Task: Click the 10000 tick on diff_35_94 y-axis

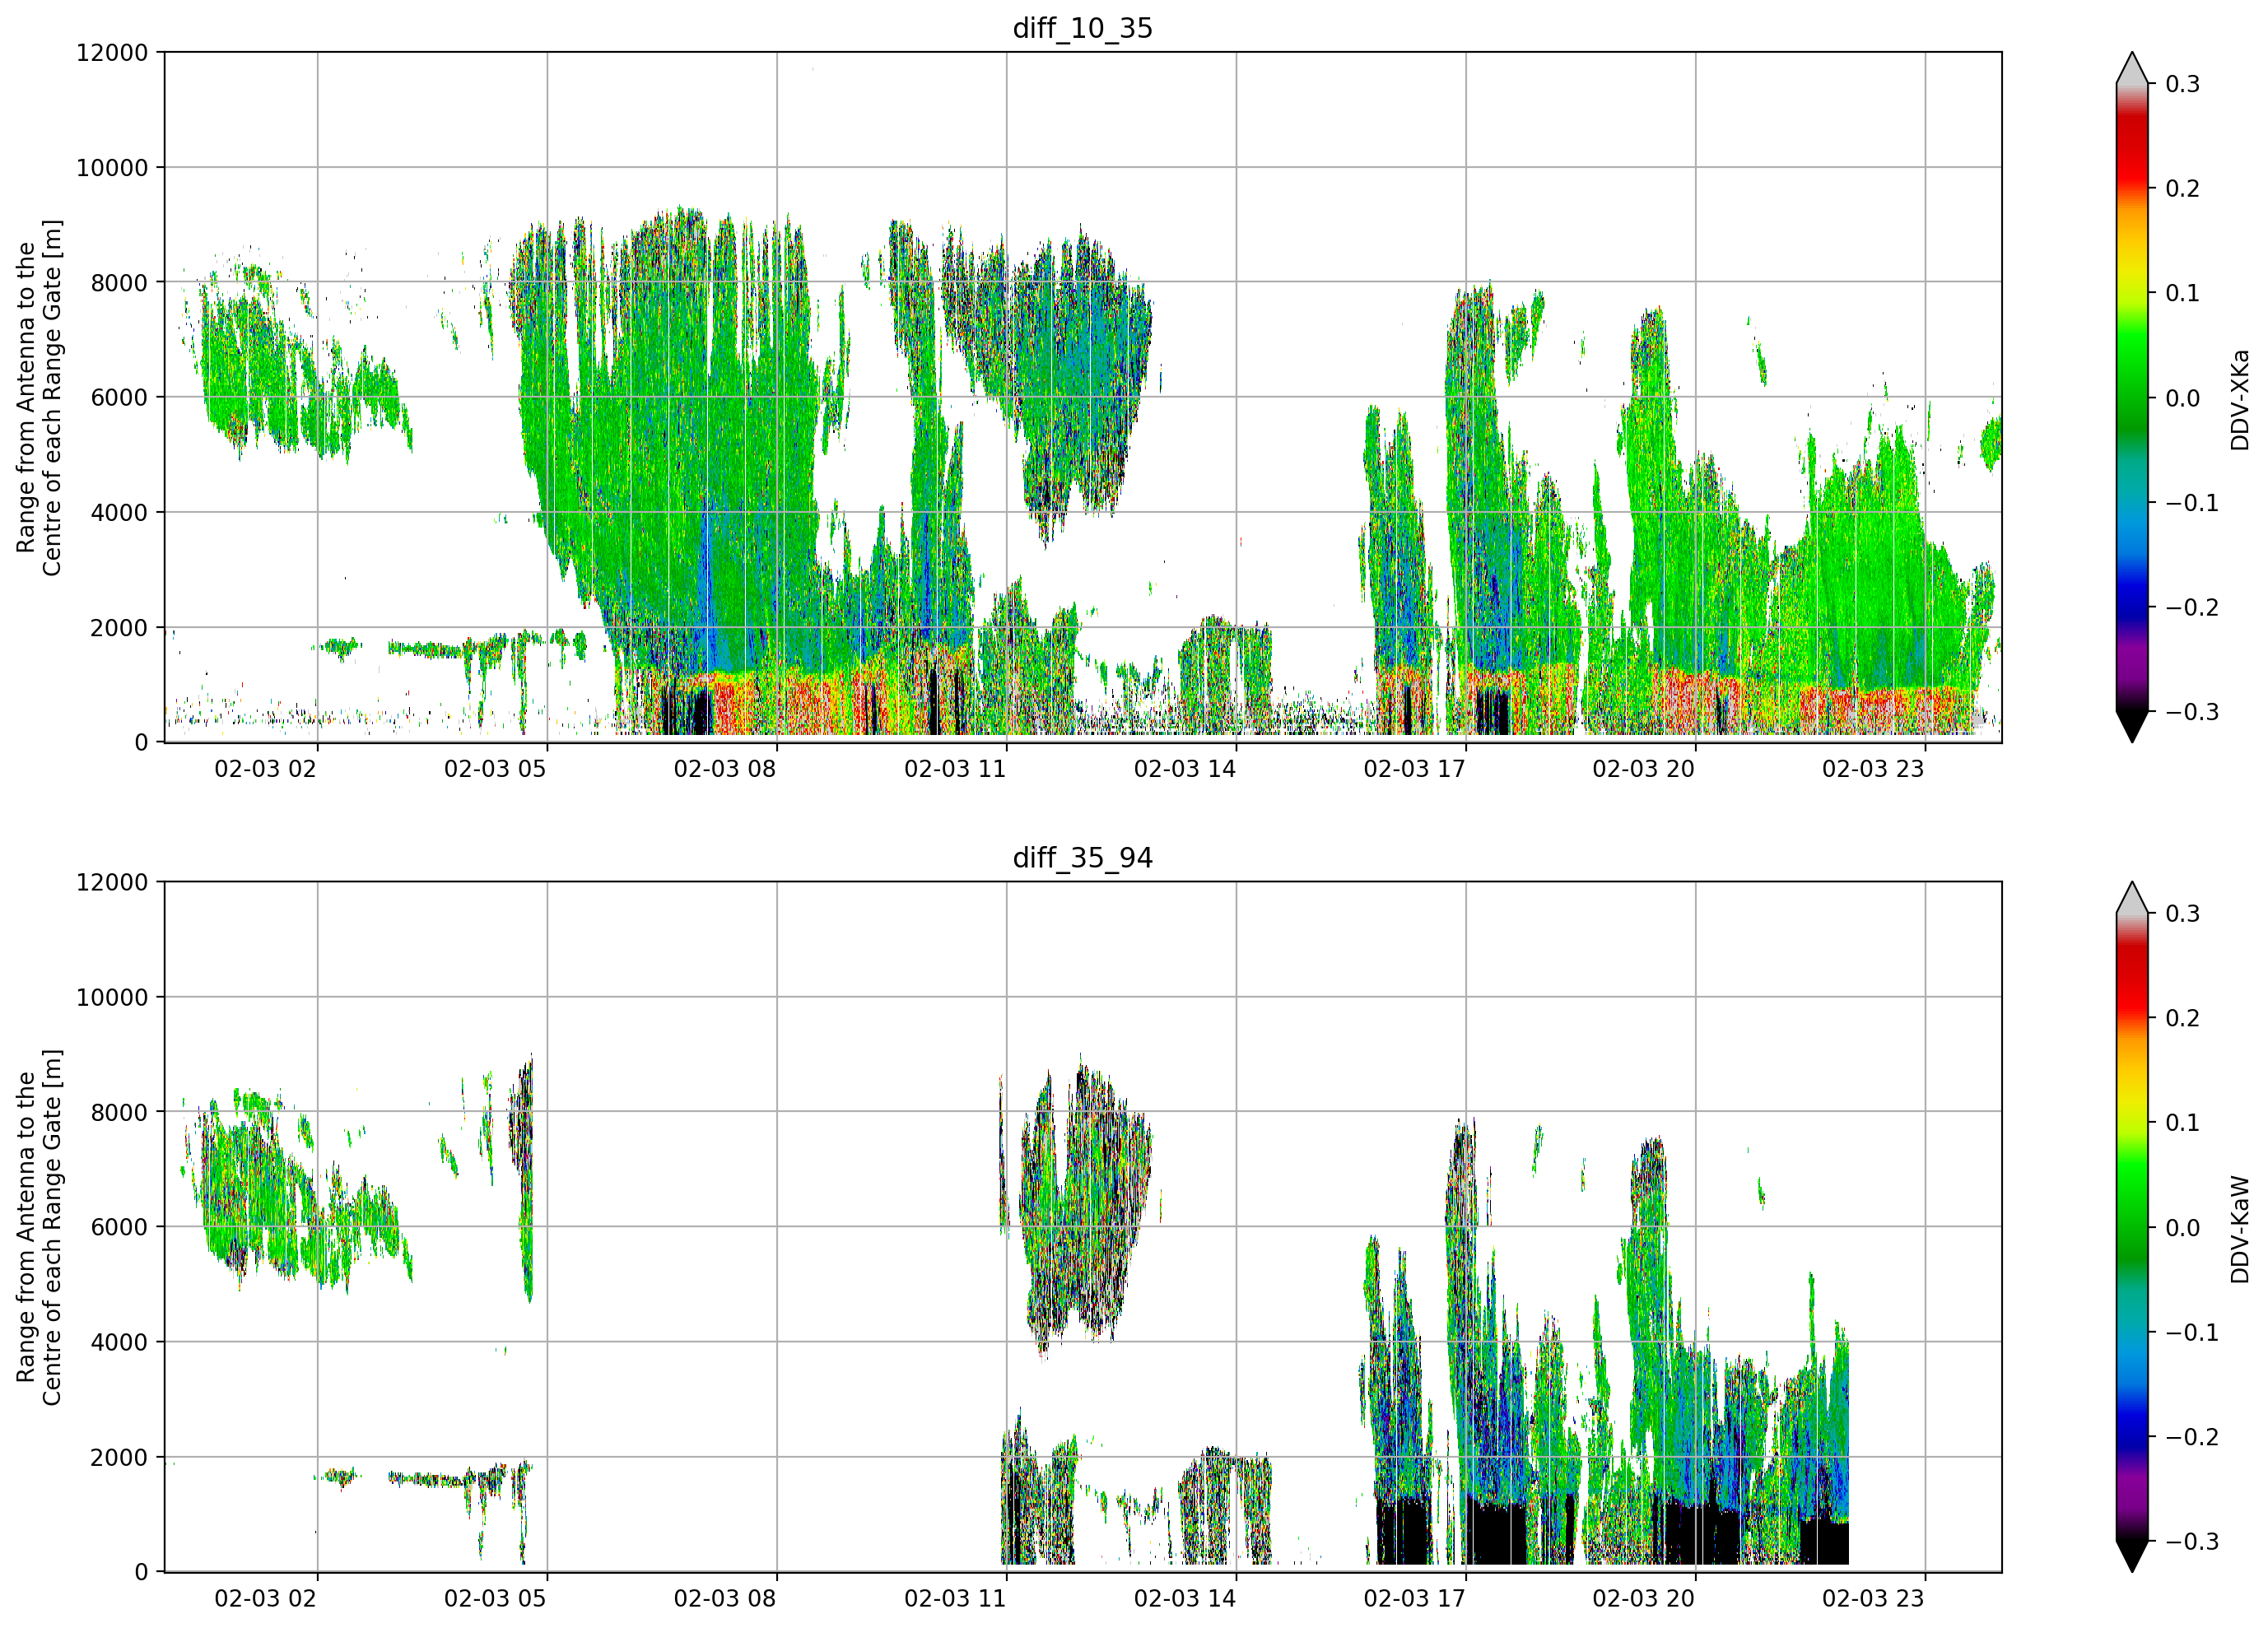Action: (x=112, y=997)
